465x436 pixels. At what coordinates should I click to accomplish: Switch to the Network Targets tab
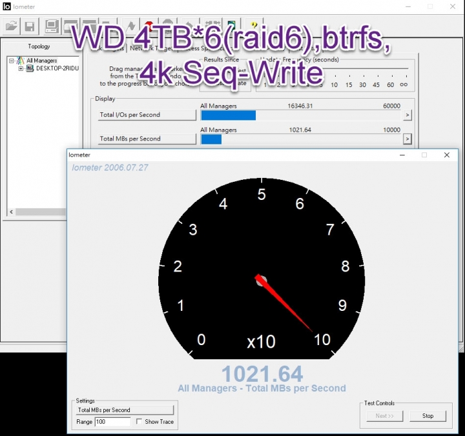(151, 48)
